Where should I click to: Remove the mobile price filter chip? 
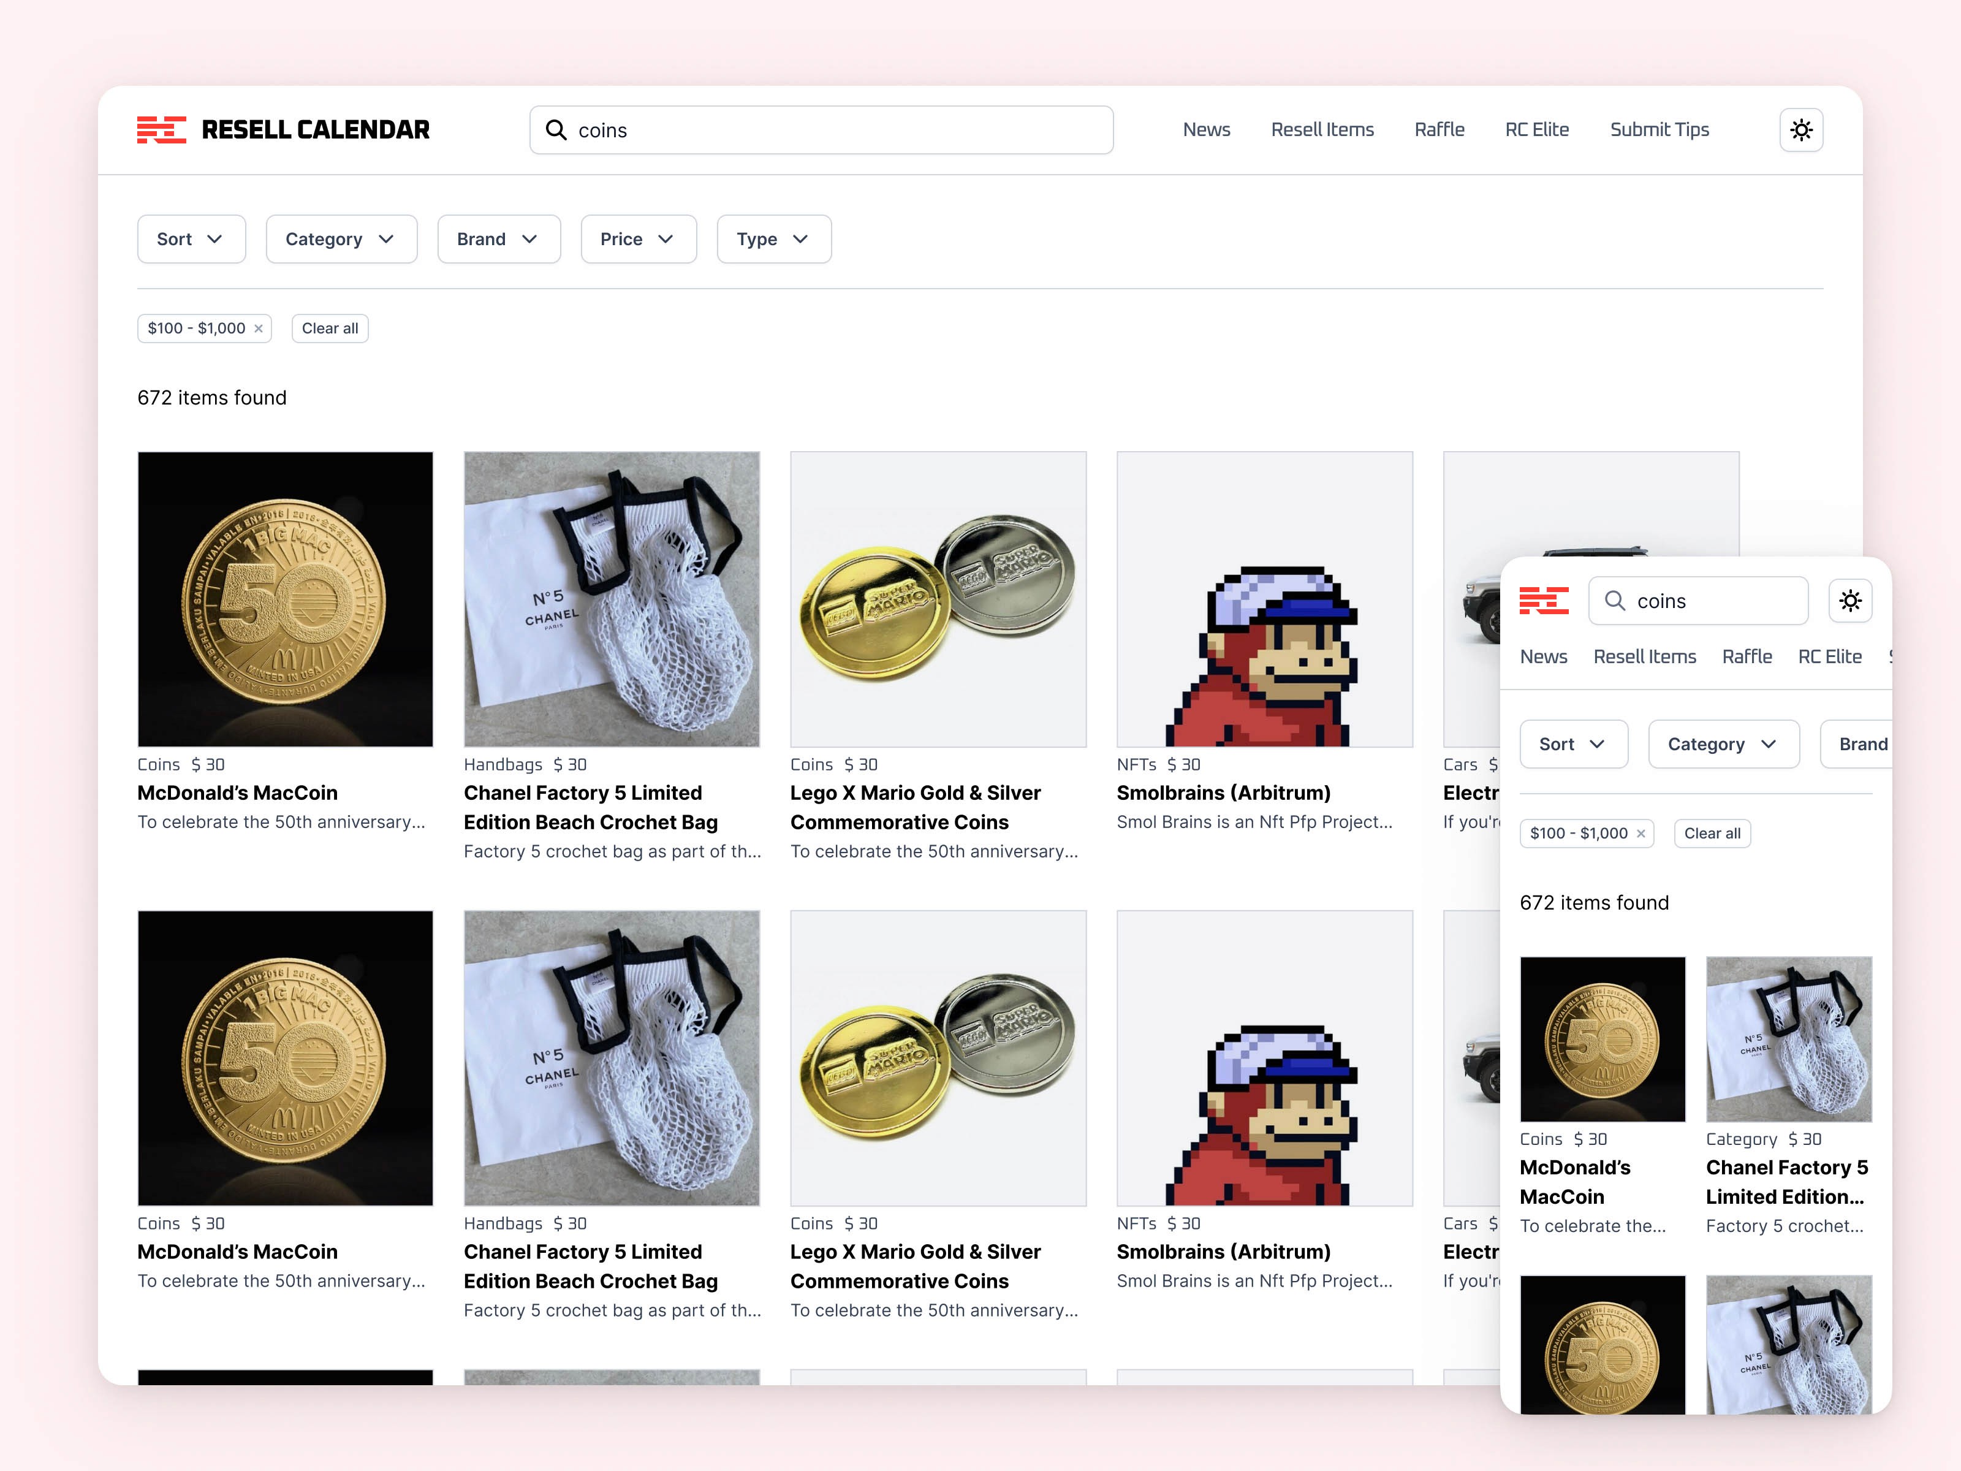point(1640,834)
